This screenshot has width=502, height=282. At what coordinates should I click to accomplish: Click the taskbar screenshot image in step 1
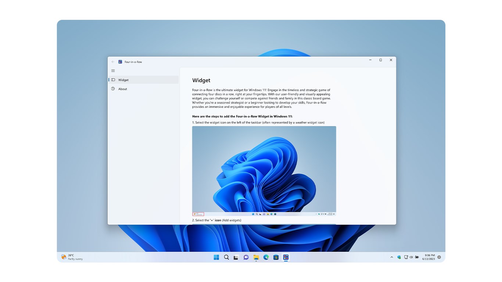[264, 171]
